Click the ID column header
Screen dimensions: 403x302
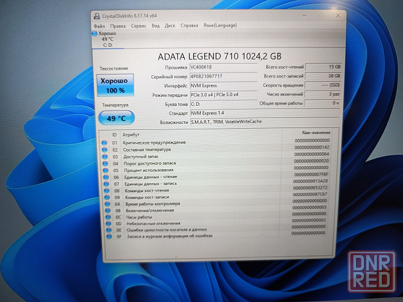(x=114, y=135)
